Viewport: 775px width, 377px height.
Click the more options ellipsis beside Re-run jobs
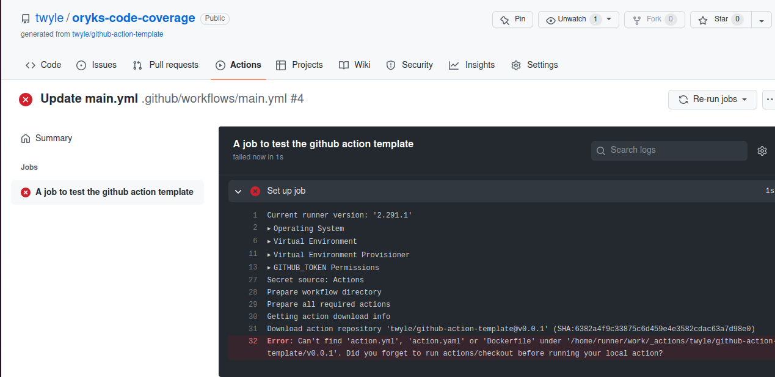tap(769, 99)
